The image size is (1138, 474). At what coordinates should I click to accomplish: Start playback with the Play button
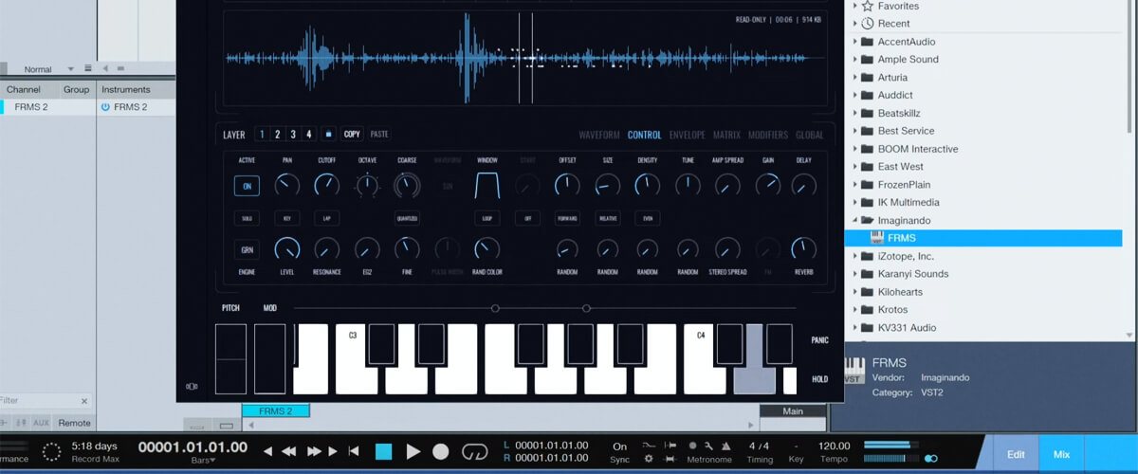(x=413, y=451)
